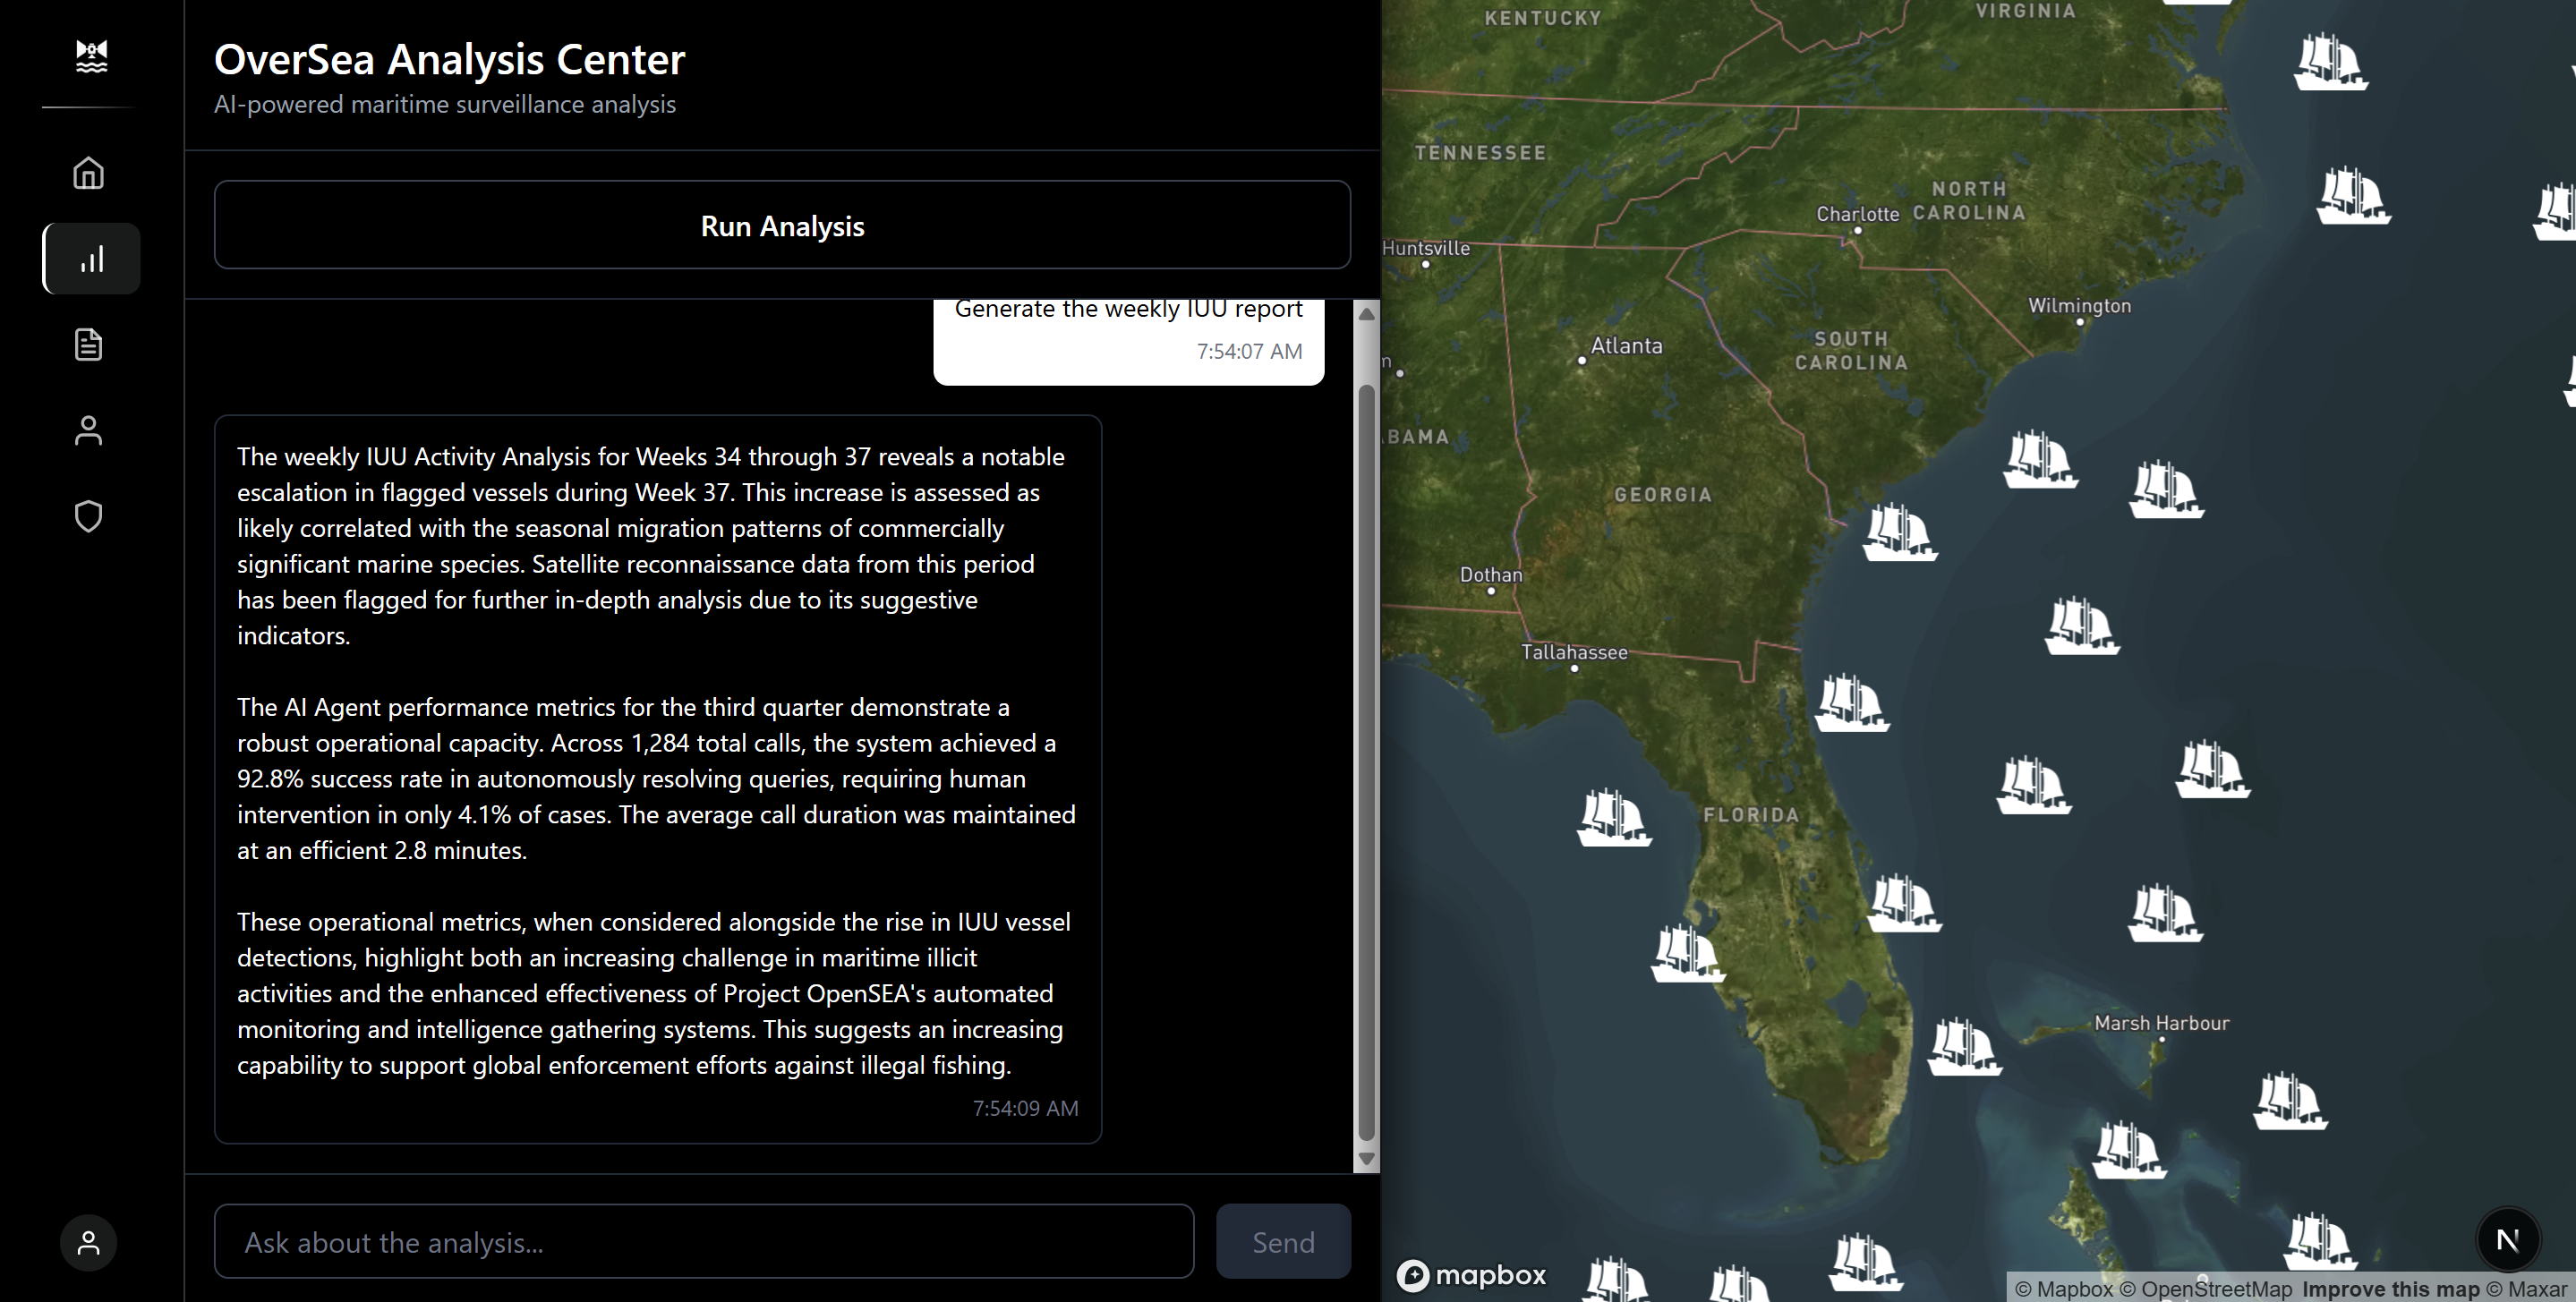Image resolution: width=2576 pixels, height=1302 pixels.
Task: Select ship marker west of Florida label
Action: 1613,817
